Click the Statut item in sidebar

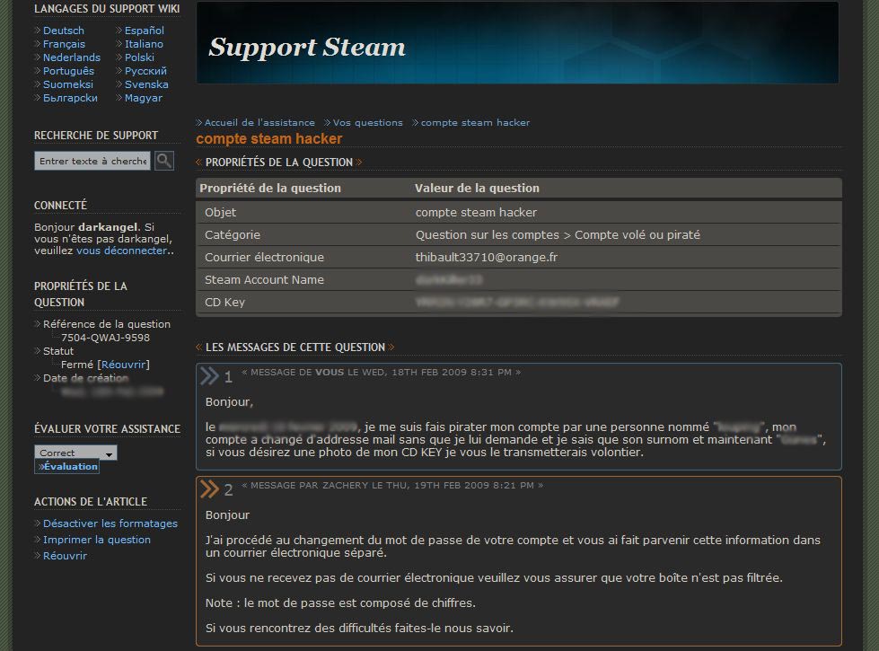(x=58, y=351)
